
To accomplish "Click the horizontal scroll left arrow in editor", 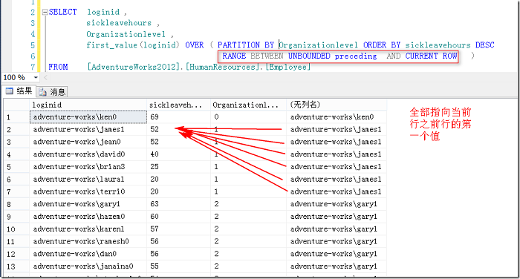I will point(46,77).
